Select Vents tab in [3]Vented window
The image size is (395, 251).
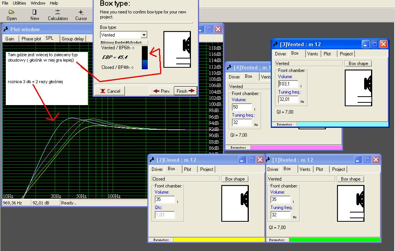pyautogui.click(x=312, y=54)
